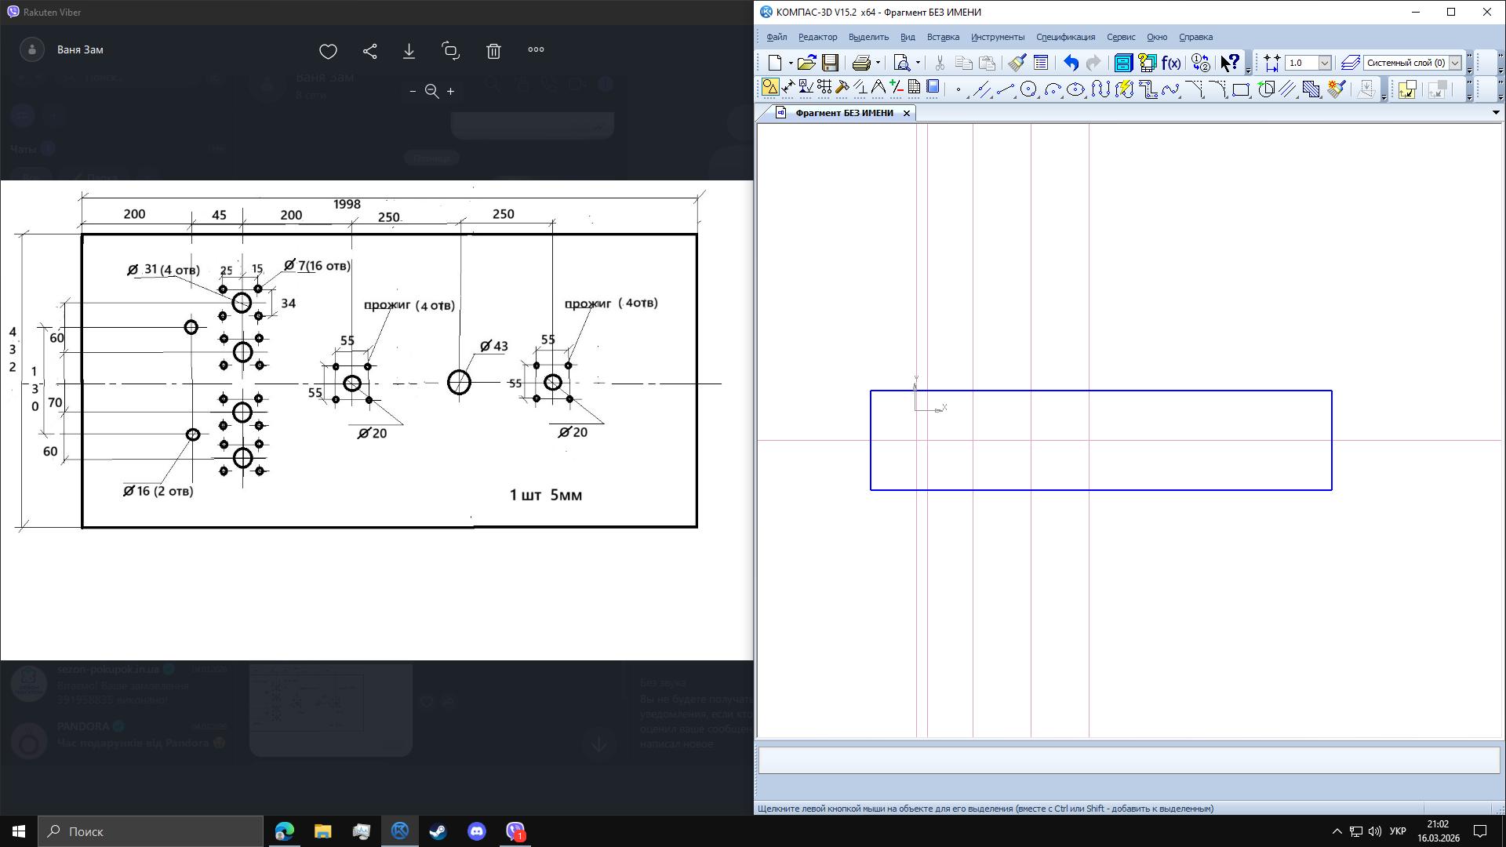This screenshot has width=1506, height=847.
Task: Save the fragment with floppy disk icon
Action: 830,63
